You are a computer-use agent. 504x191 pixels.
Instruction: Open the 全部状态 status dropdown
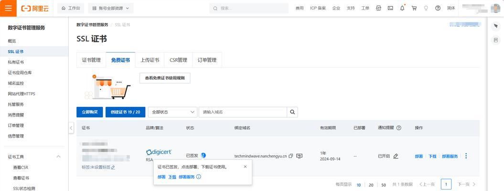[x=172, y=112]
